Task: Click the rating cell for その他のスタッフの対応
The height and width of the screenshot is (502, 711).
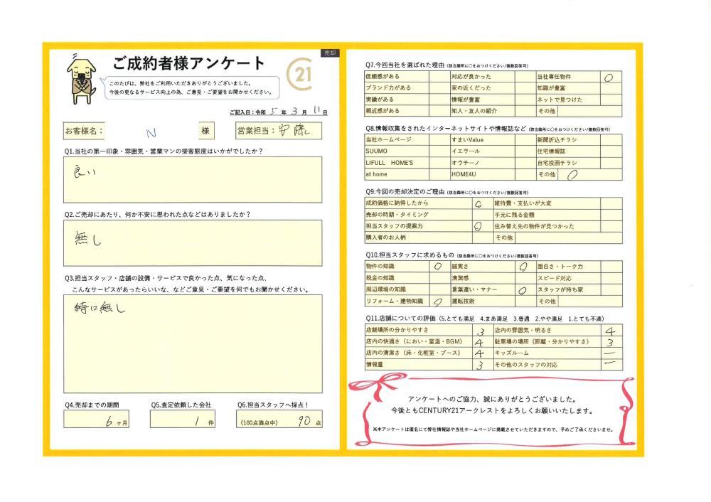Action: click(611, 365)
